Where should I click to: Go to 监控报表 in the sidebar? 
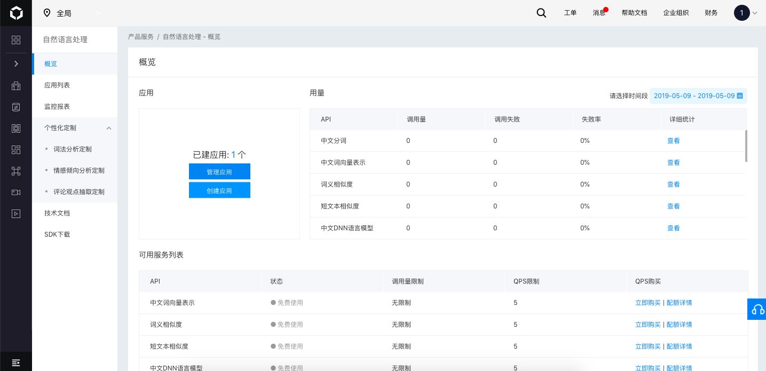(57, 107)
